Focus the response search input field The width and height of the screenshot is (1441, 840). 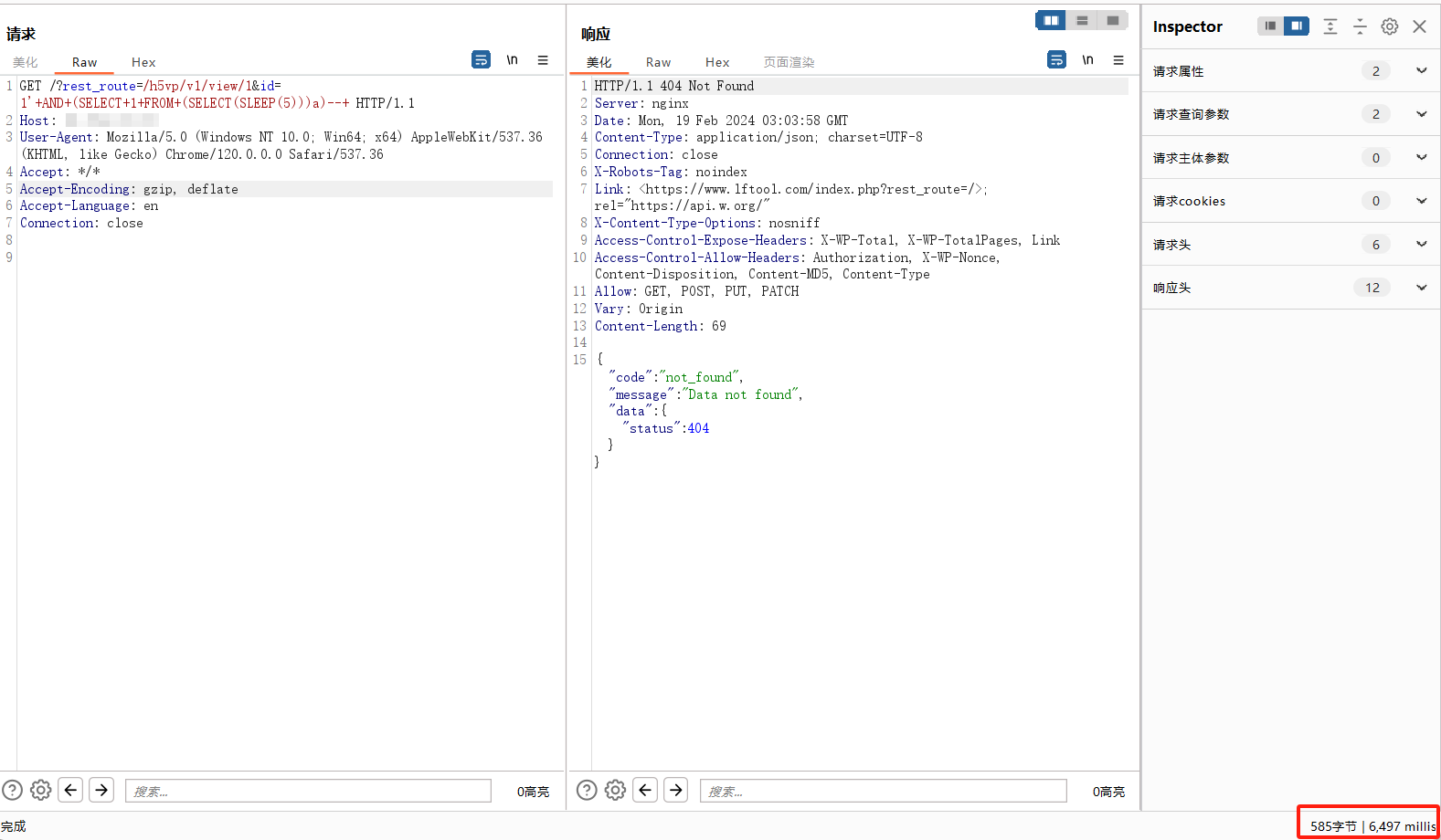coord(884,791)
